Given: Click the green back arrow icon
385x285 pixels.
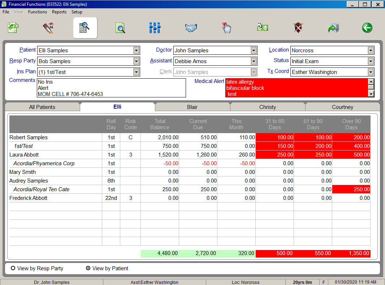Looking at the screenshot, I should click(367, 28).
